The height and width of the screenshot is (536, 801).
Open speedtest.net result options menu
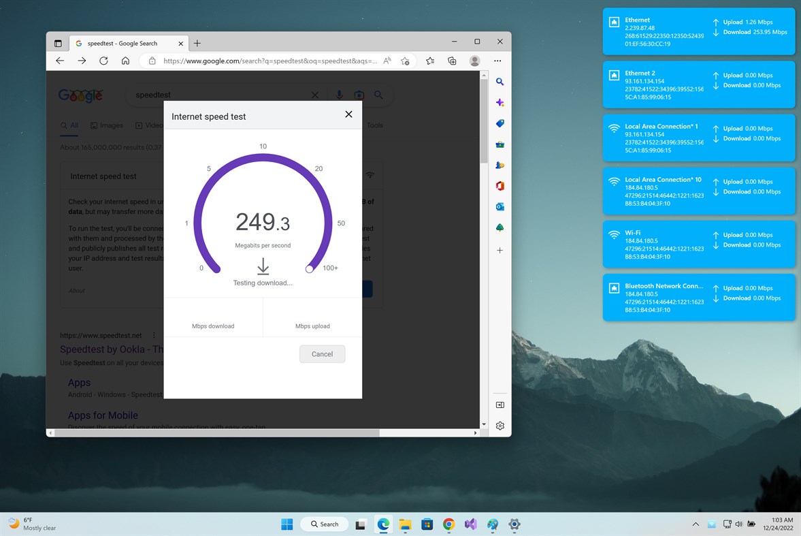coord(154,336)
